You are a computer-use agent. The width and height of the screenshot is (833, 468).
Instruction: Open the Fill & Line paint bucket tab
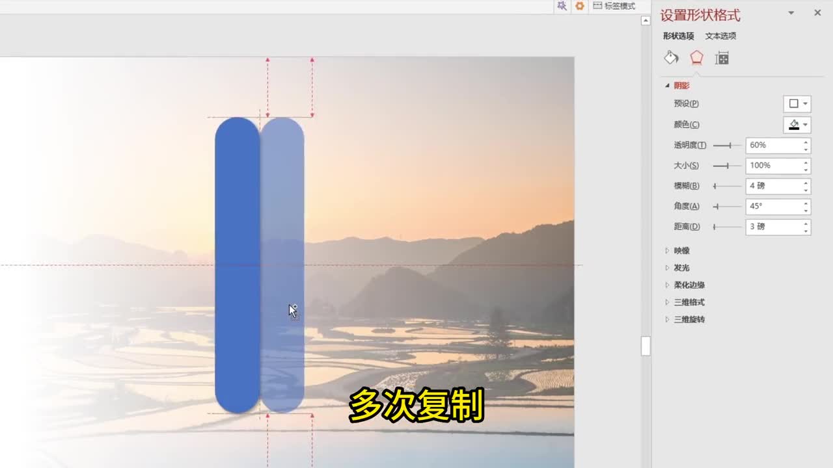point(671,58)
